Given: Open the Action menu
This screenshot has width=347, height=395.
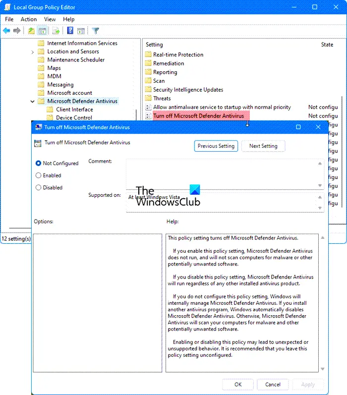Looking at the screenshot, I should (x=28, y=19).
